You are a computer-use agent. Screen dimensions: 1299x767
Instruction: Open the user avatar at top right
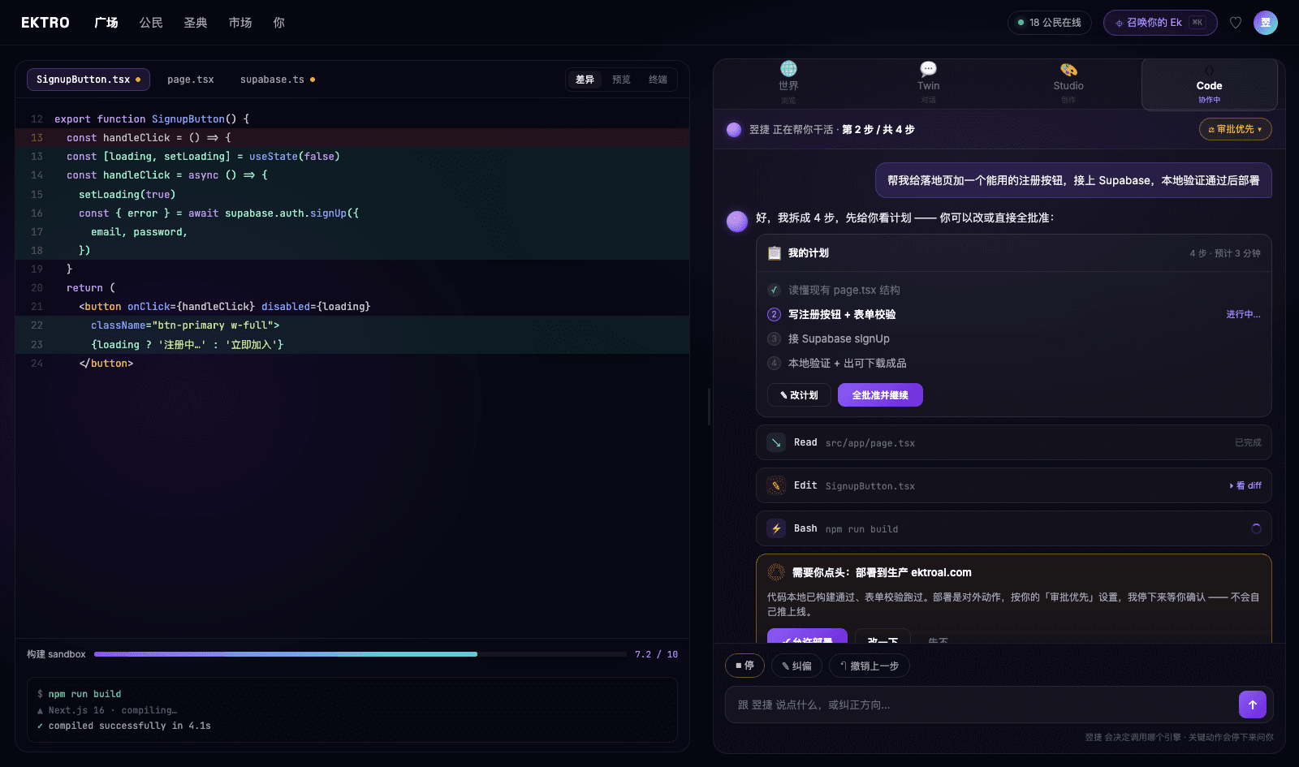pos(1266,23)
